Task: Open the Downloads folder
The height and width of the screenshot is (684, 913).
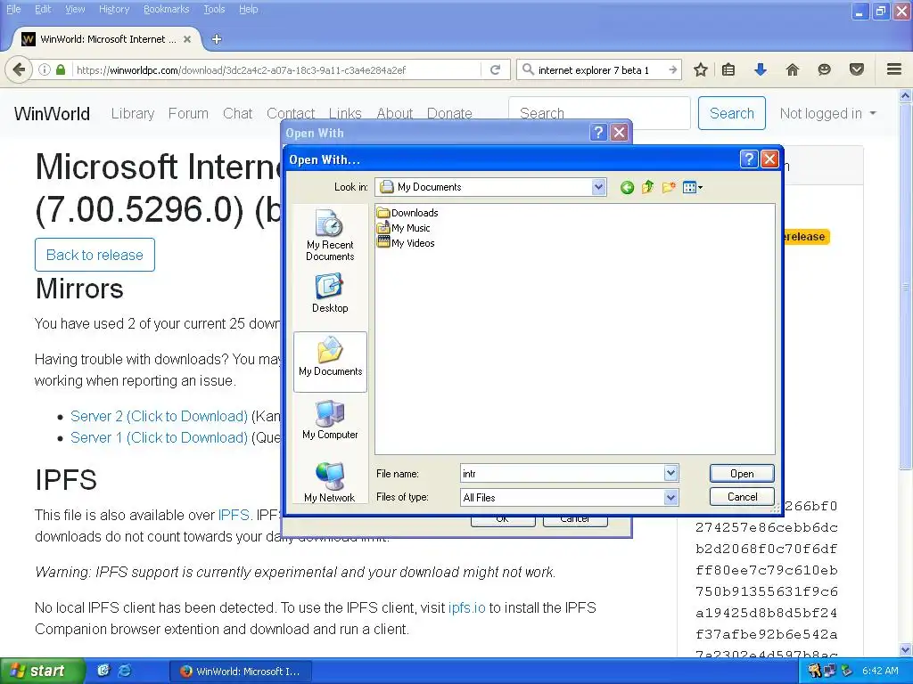Action: pyautogui.click(x=407, y=213)
